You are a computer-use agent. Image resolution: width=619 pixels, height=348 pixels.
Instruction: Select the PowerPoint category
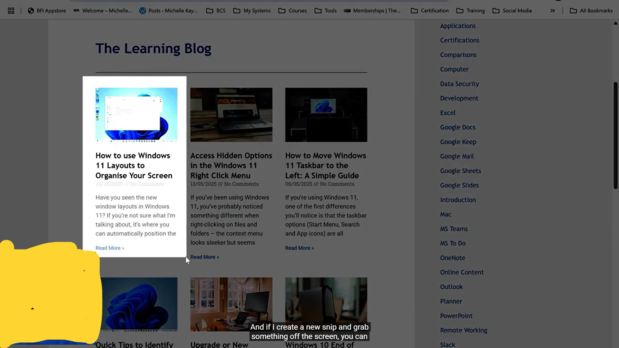pyautogui.click(x=456, y=316)
